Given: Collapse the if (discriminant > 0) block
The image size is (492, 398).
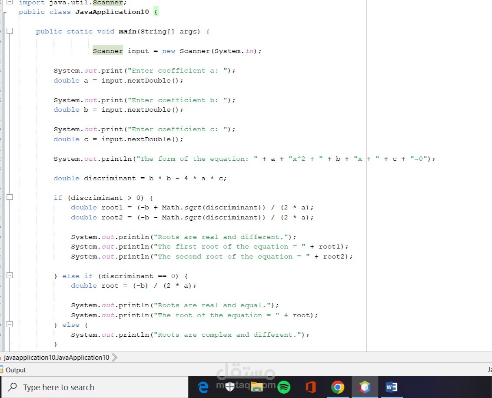Looking at the screenshot, I should click(x=10, y=197).
